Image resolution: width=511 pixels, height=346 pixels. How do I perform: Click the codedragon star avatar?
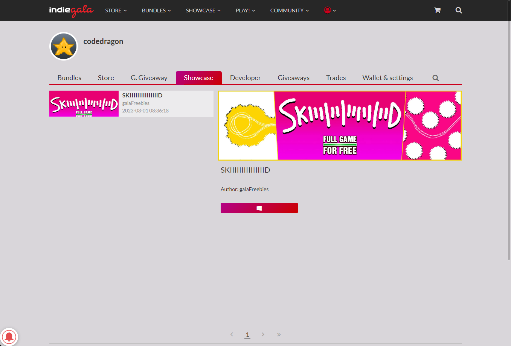[64, 46]
